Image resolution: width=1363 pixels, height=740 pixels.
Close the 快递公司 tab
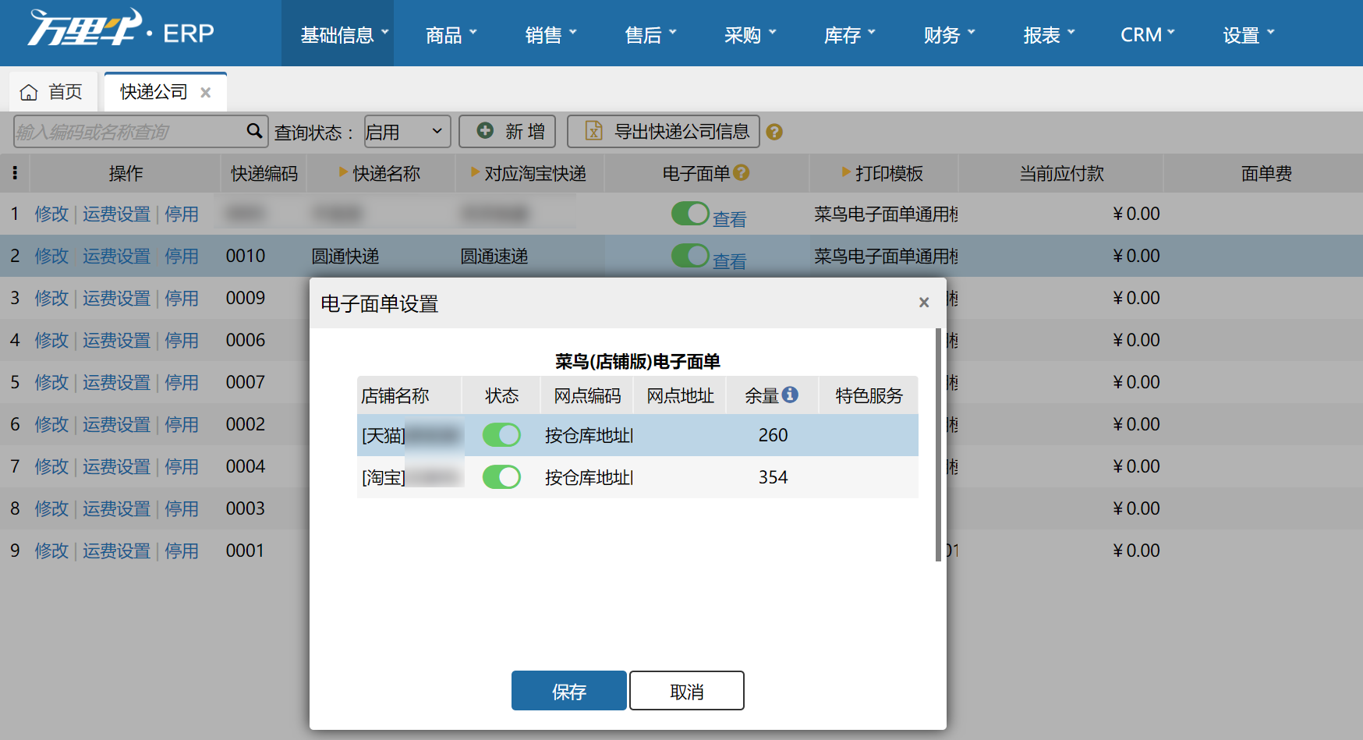pos(206,92)
